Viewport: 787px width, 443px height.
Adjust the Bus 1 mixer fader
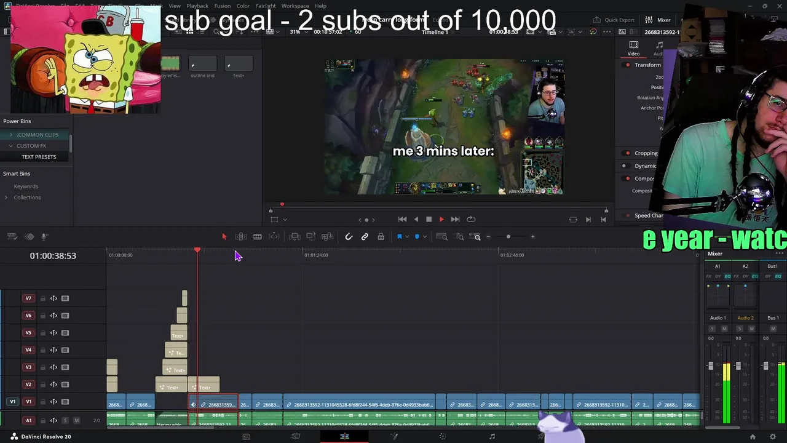click(765, 365)
